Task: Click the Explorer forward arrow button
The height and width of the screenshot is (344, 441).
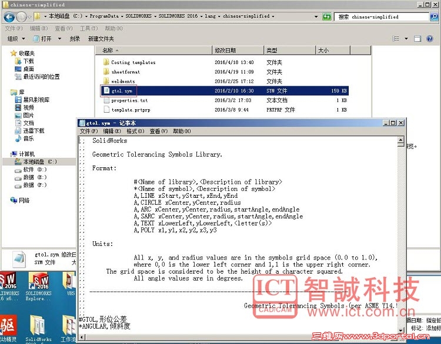Action: pyautogui.click(x=21, y=17)
